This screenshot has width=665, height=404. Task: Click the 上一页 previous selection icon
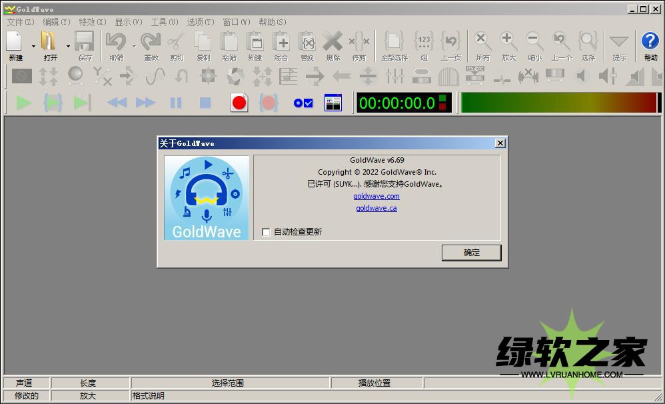pos(451,41)
